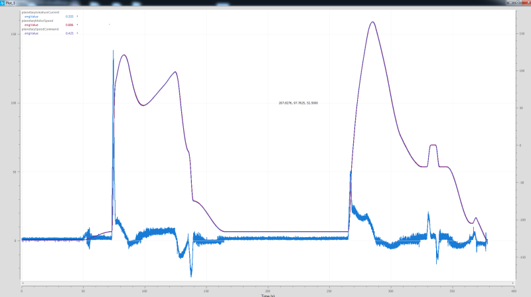Click the -100 tick label on right axis
531x297 pixels.
[x=522, y=220]
